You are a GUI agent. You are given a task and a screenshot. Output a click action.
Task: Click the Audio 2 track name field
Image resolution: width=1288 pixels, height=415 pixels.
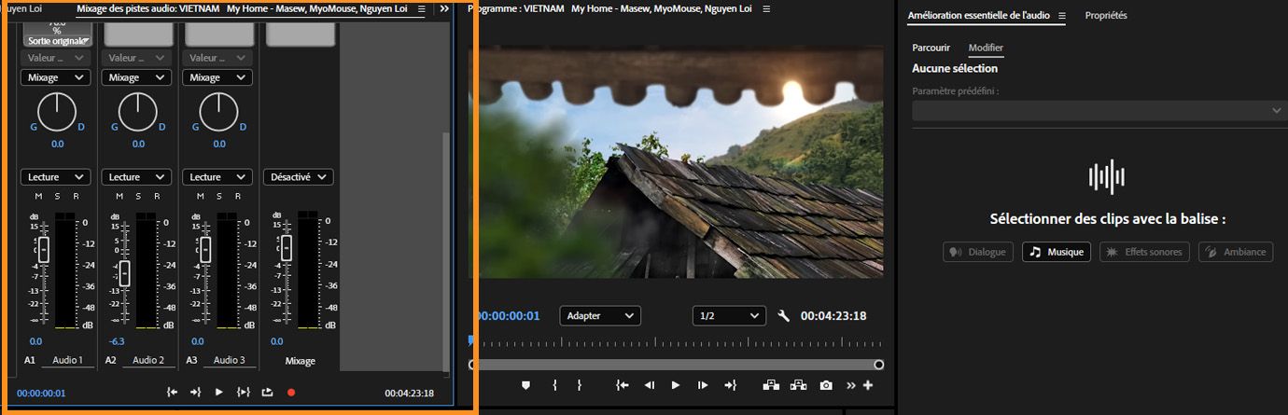click(x=147, y=361)
